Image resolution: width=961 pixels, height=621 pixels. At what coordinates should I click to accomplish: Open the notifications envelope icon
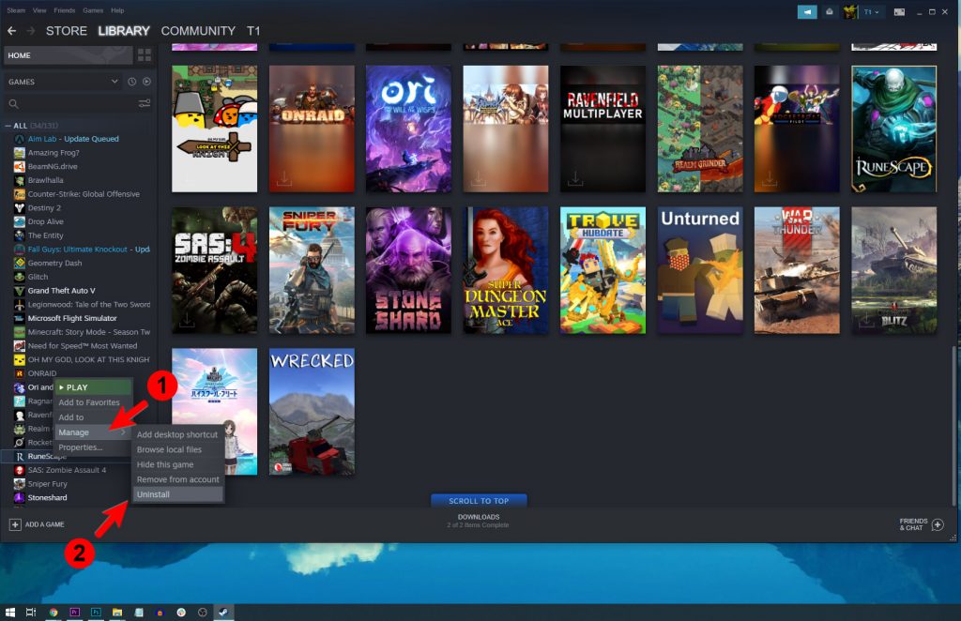(830, 11)
